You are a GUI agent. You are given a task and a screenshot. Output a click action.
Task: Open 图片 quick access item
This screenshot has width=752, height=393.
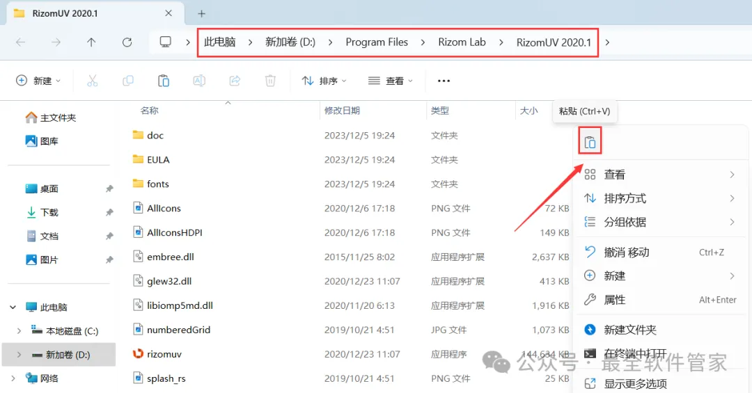(42, 259)
